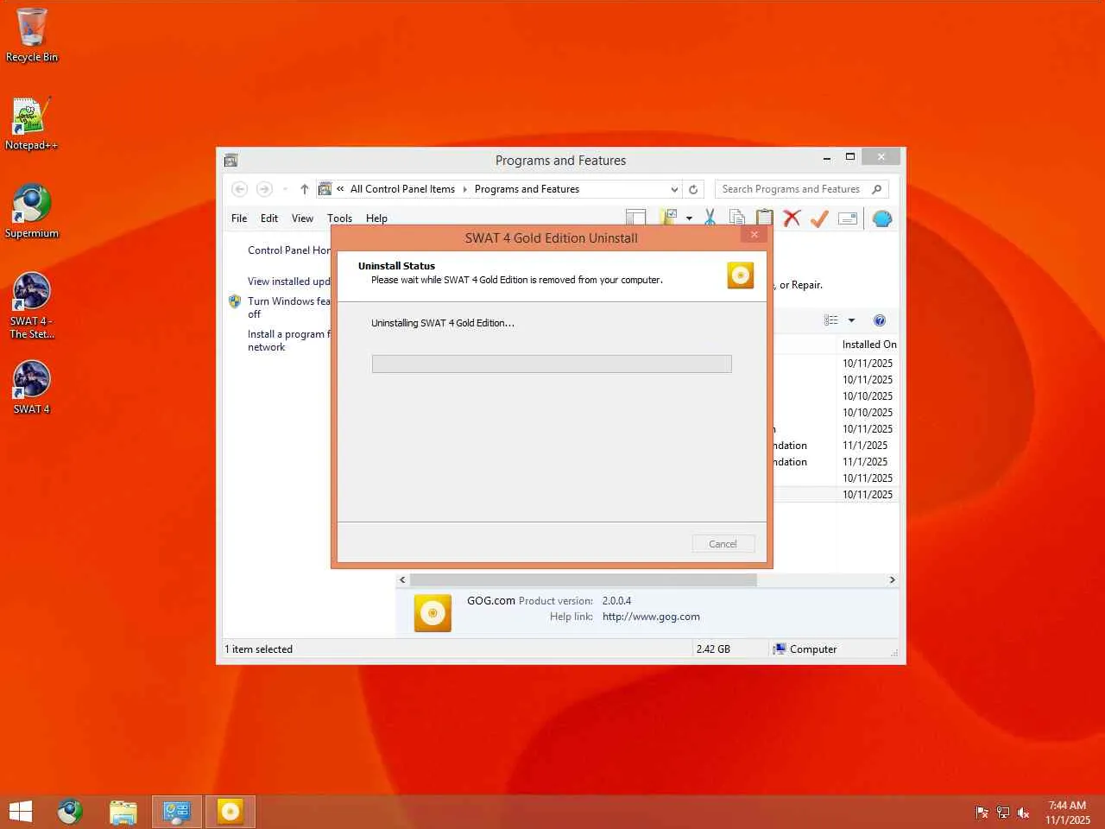This screenshot has height=829, width=1105.
Task: Click the GOG uninstaller taskbar button
Action: point(230,812)
